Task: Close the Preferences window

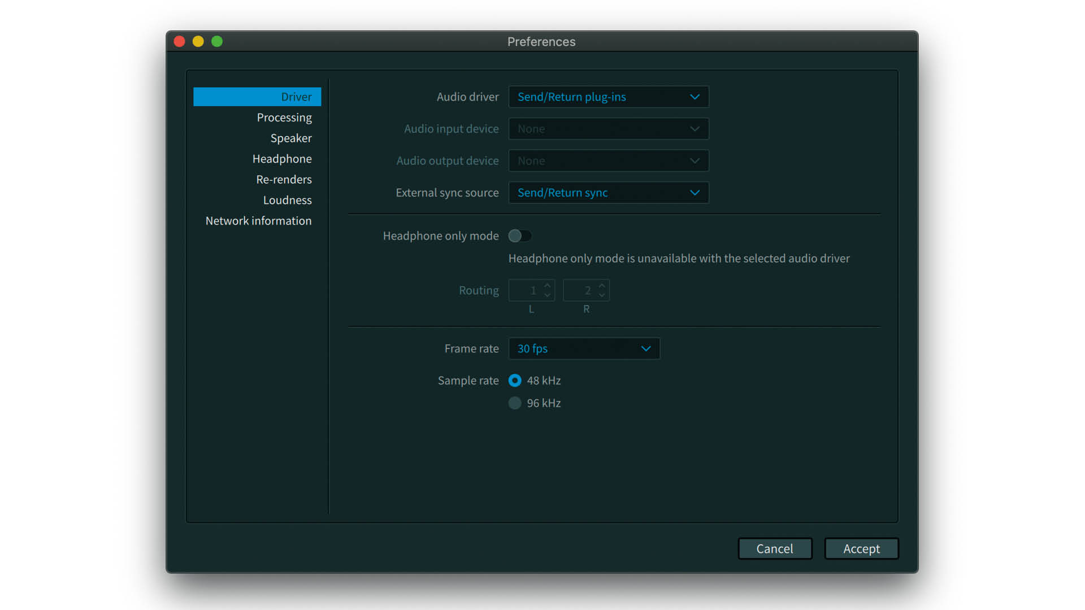Action: [180, 41]
